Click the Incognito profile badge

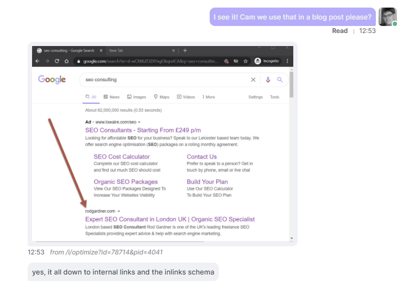coord(267,61)
